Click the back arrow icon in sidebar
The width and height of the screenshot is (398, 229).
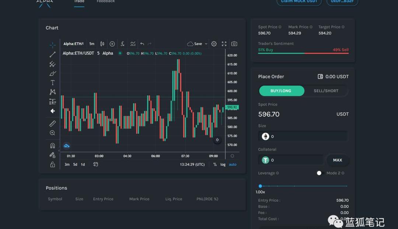[x=53, y=111]
